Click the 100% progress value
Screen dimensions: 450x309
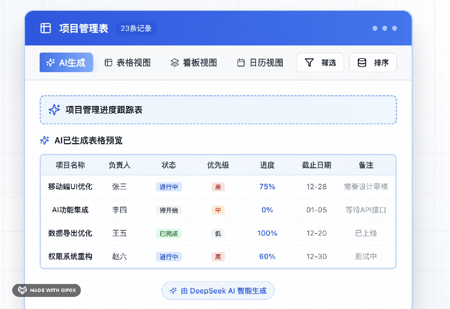[x=267, y=233]
